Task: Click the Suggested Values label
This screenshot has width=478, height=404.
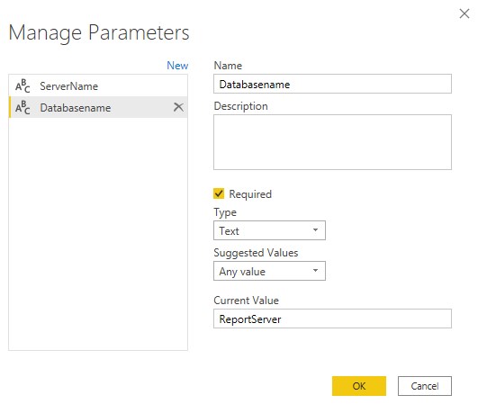Action: point(256,253)
